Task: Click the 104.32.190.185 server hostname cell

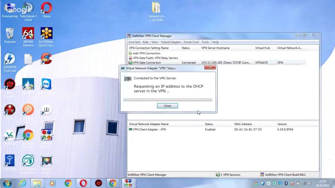Action: 226,63
